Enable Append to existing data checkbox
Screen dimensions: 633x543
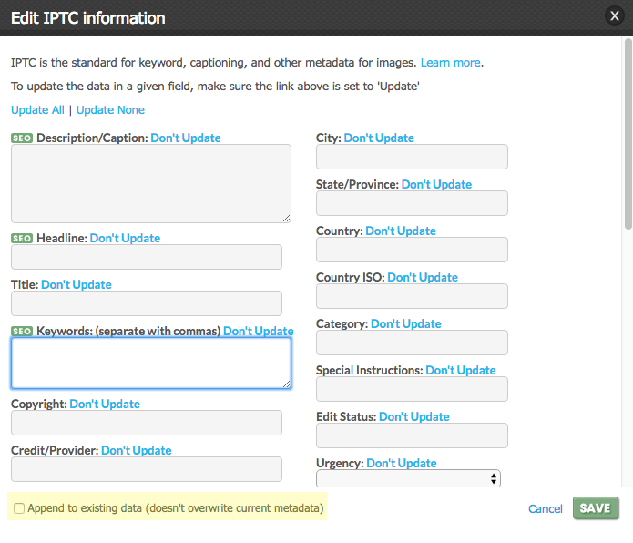click(x=19, y=507)
